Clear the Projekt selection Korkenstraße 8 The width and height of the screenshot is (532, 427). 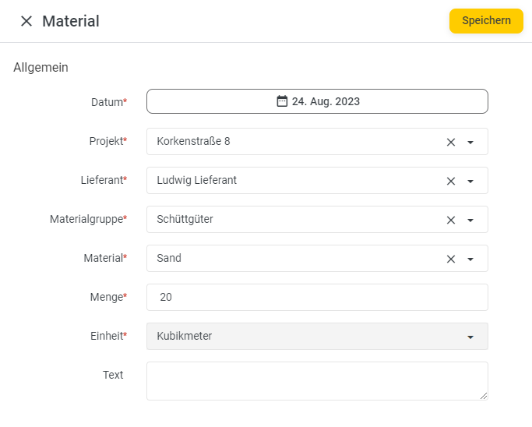(x=450, y=143)
